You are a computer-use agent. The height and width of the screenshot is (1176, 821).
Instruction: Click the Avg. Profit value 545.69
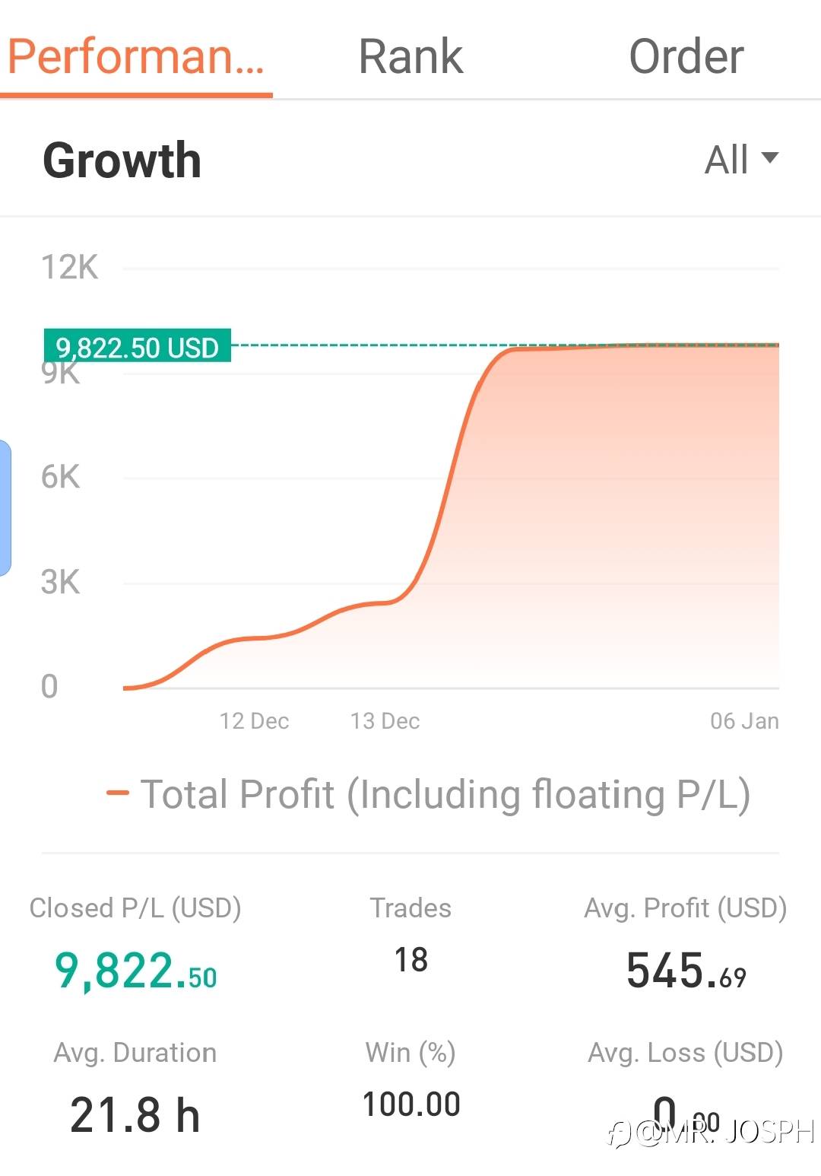point(686,971)
